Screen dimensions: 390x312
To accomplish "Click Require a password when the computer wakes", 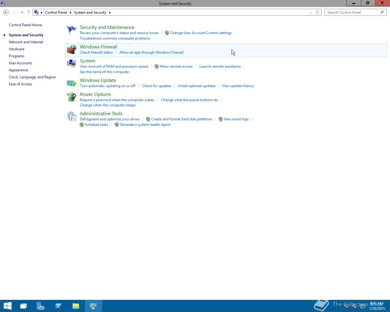I will pos(117,100).
